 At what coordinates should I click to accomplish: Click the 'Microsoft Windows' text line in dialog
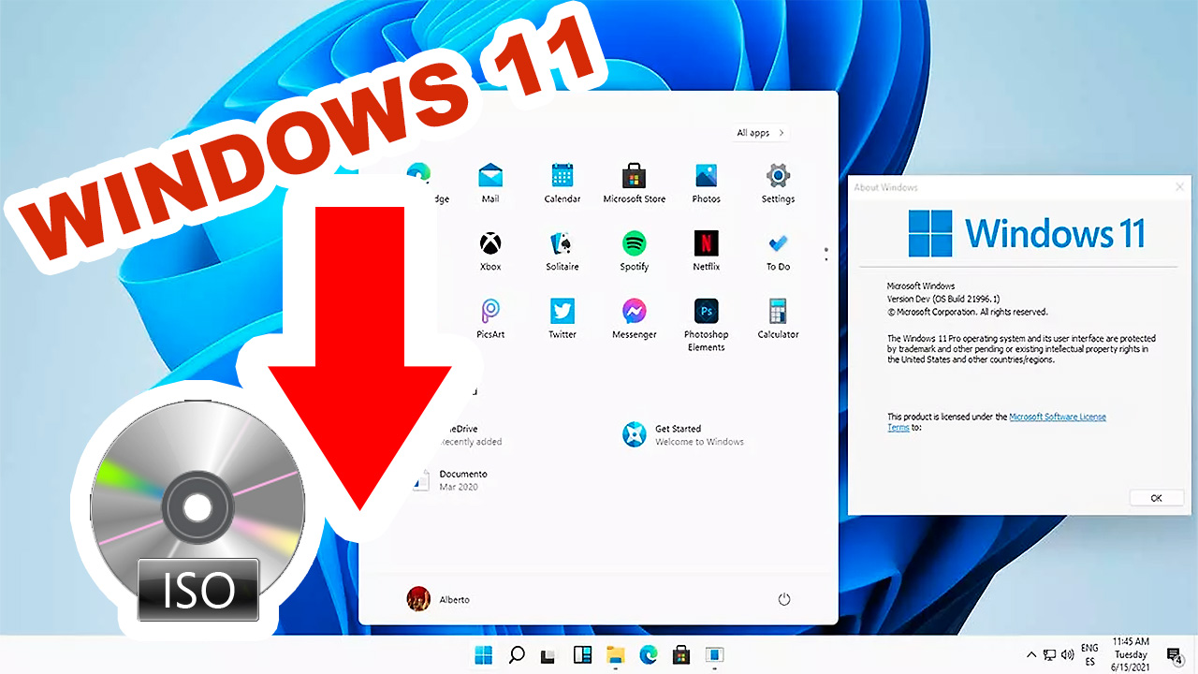tap(921, 286)
